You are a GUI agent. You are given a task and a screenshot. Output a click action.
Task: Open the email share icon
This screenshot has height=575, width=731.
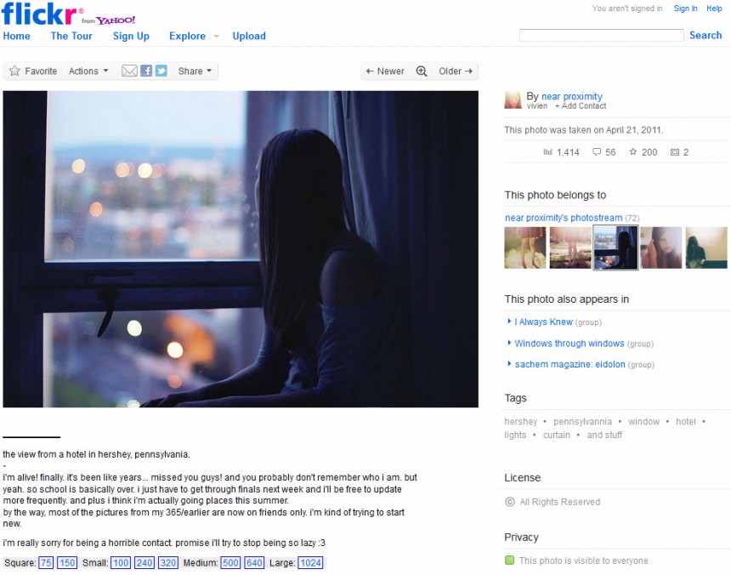point(128,71)
